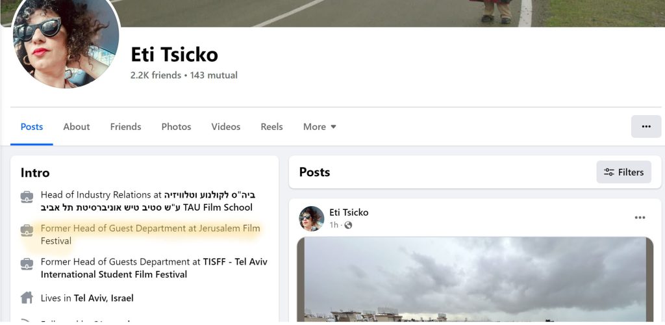The height and width of the screenshot is (325, 665).
Task: Open the Filters button for posts
Action: pos(623,172)
